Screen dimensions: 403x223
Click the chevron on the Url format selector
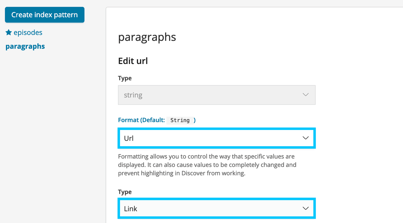[306, 138]
